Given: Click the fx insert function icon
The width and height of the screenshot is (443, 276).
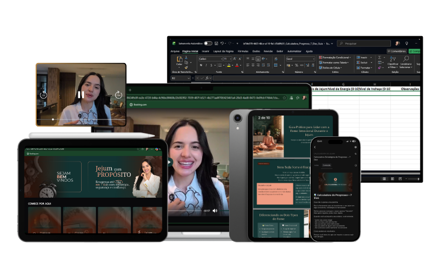Looking at the screenshot, I should tap(207, 78).
